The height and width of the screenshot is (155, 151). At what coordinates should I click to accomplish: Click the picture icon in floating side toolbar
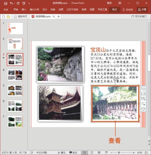[x=143, y=93]
